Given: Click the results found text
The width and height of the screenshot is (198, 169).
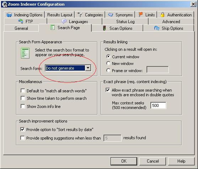Looking at the screenshot, I should (x=135, y=138).
